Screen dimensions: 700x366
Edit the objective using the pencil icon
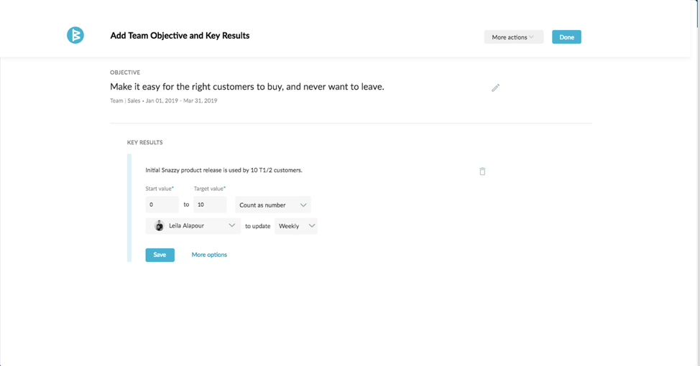pyautogui.click(x=495, y=88)
